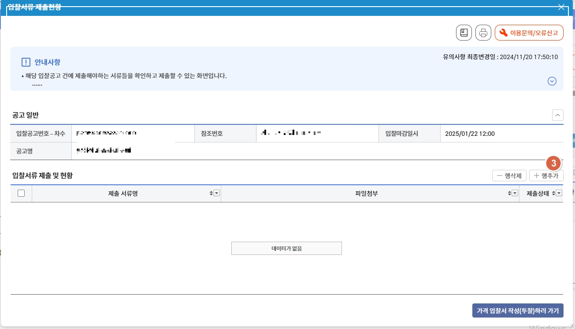
Task: Click 행삭제 to delete a row
Action: coord(509,175)
